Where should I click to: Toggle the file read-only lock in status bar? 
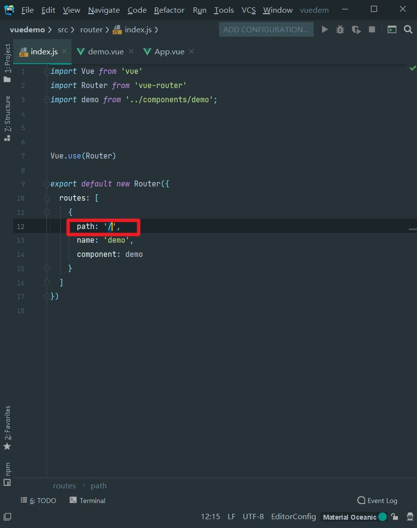point(395,516)
